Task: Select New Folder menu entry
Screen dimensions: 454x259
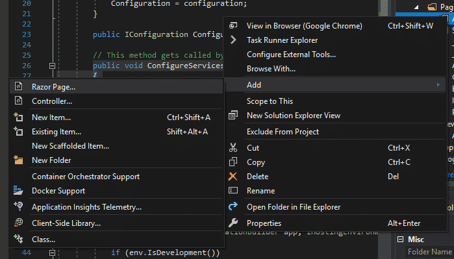Action: point(116,160)
